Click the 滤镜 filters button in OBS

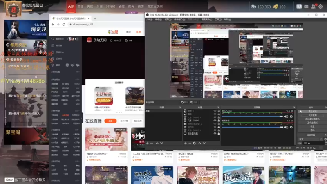point(194,103)
